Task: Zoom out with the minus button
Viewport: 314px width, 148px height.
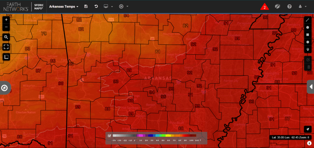Action: pyautogui.click(x=6, y=28)
